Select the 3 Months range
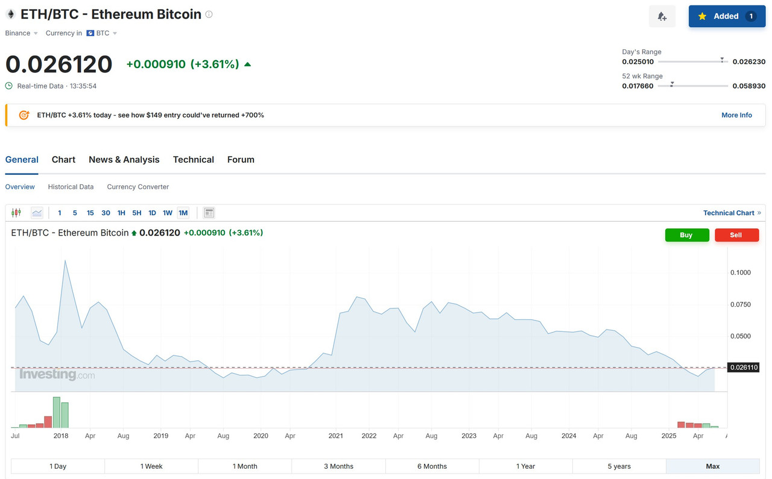The height and width of the screenshot is (479, 772). pos(338,466)
